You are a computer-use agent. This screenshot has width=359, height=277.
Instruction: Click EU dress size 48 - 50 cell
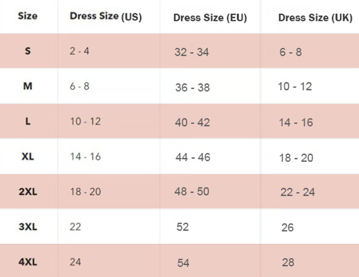[x=192, y=192]
